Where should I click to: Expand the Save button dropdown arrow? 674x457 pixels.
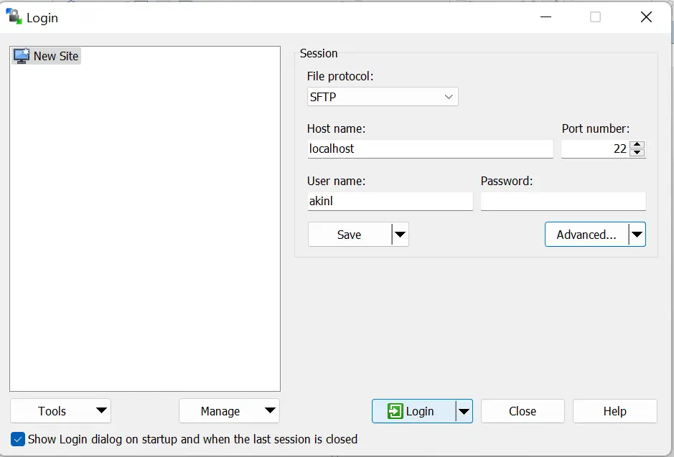[401, 235]
